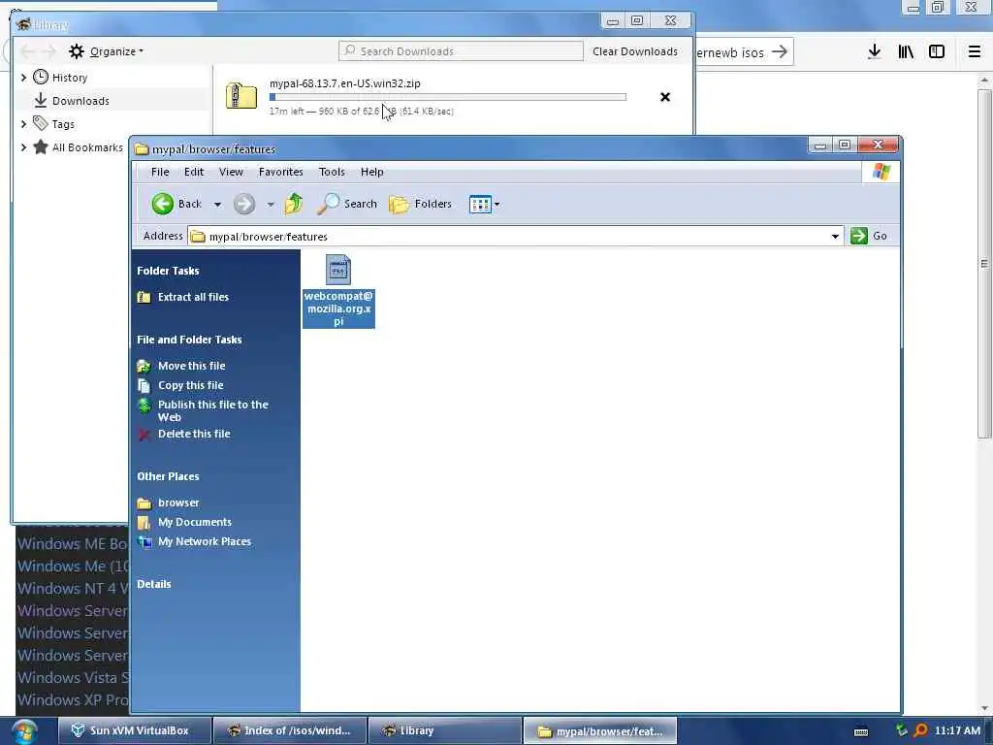Open the Views button in Explorer toolbar
993x745 pixels.
coord(480,204)
